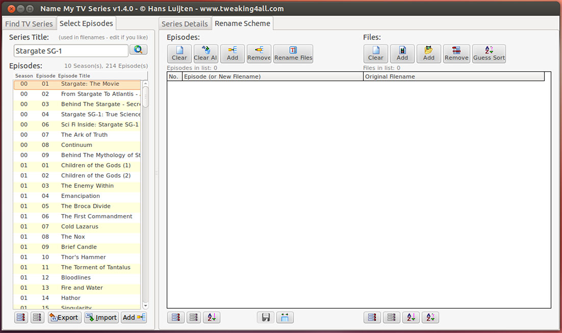Click the floppy disk save icon
The width and height of the screenshot is (562, 333).
coord(266,317)
